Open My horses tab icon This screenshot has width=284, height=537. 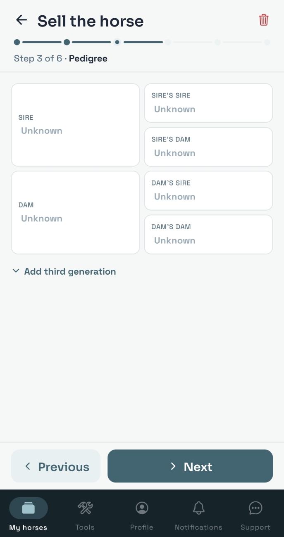tap(29, 508)
